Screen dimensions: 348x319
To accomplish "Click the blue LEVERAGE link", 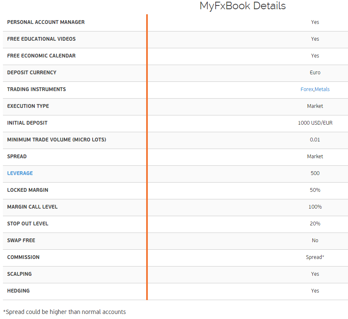I will 20,173.
